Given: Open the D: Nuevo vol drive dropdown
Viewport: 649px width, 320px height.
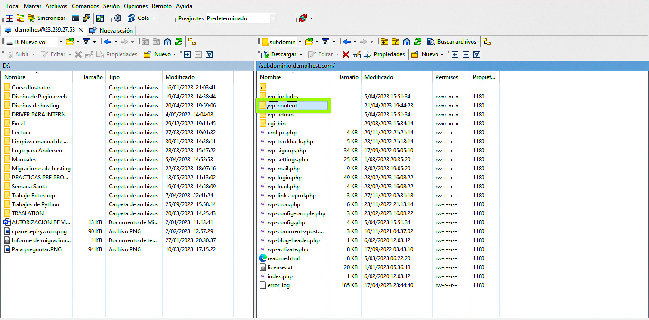Looking at the screenshot, I should (x=61, y=42).
